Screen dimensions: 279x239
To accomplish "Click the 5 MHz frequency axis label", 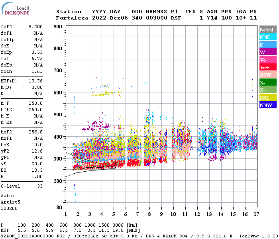I will click(114, 214).
